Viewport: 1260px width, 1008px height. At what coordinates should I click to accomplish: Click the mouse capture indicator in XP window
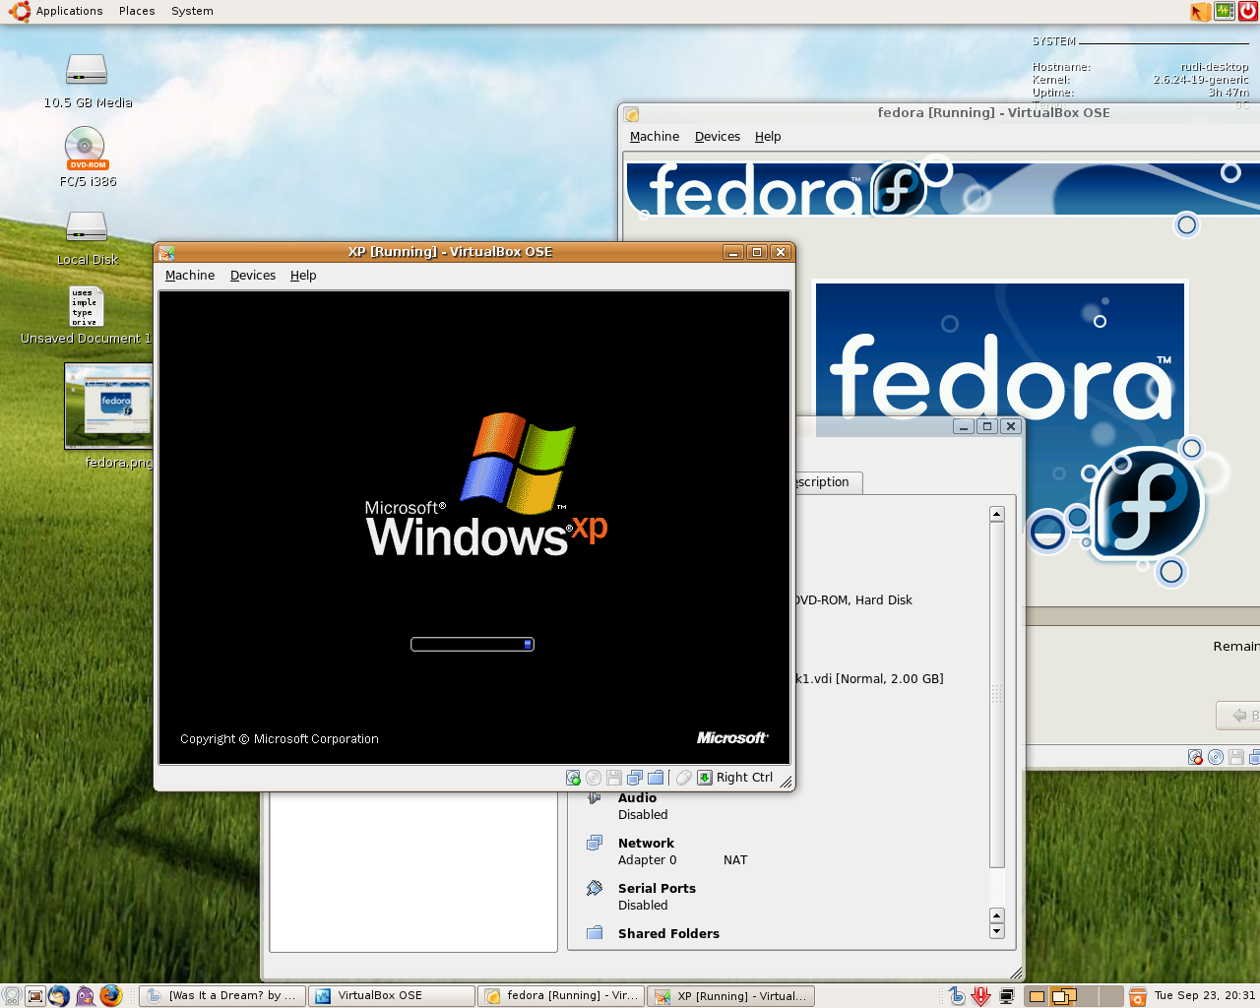[x=684, y=778]
